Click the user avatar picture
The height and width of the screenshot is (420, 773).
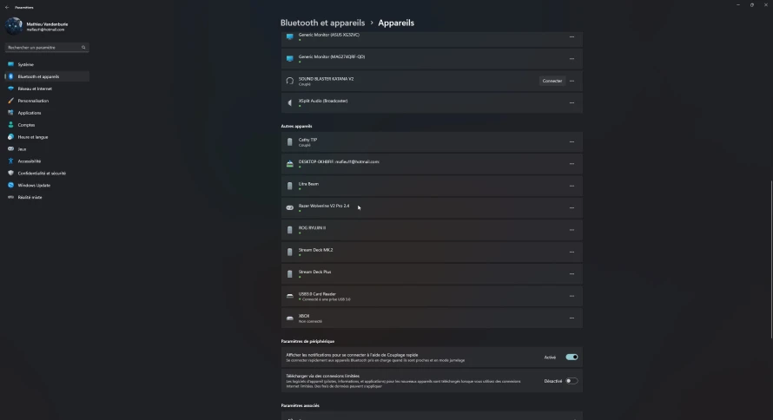(x=14, y=26)
